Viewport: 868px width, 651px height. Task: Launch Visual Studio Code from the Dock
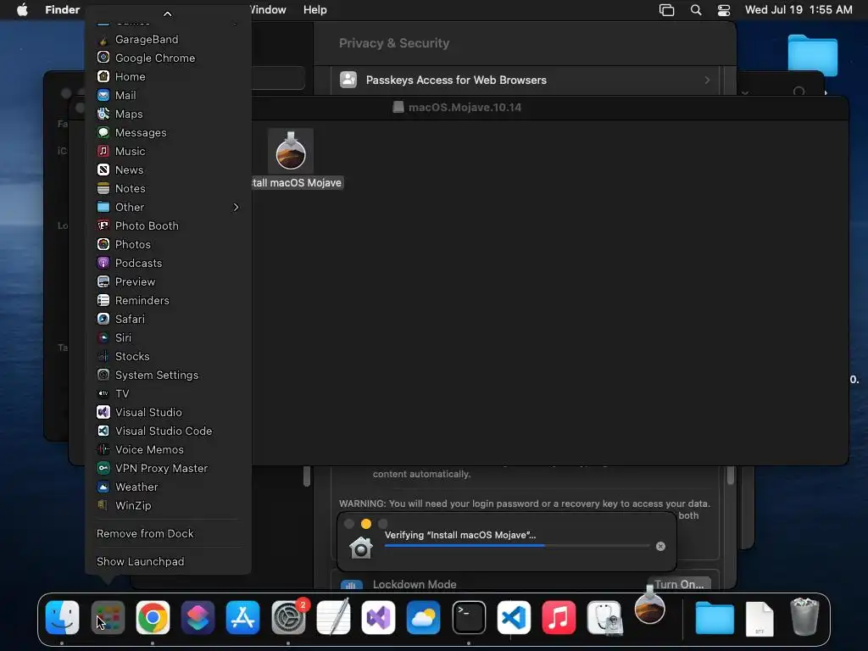[x=514, y=617]
